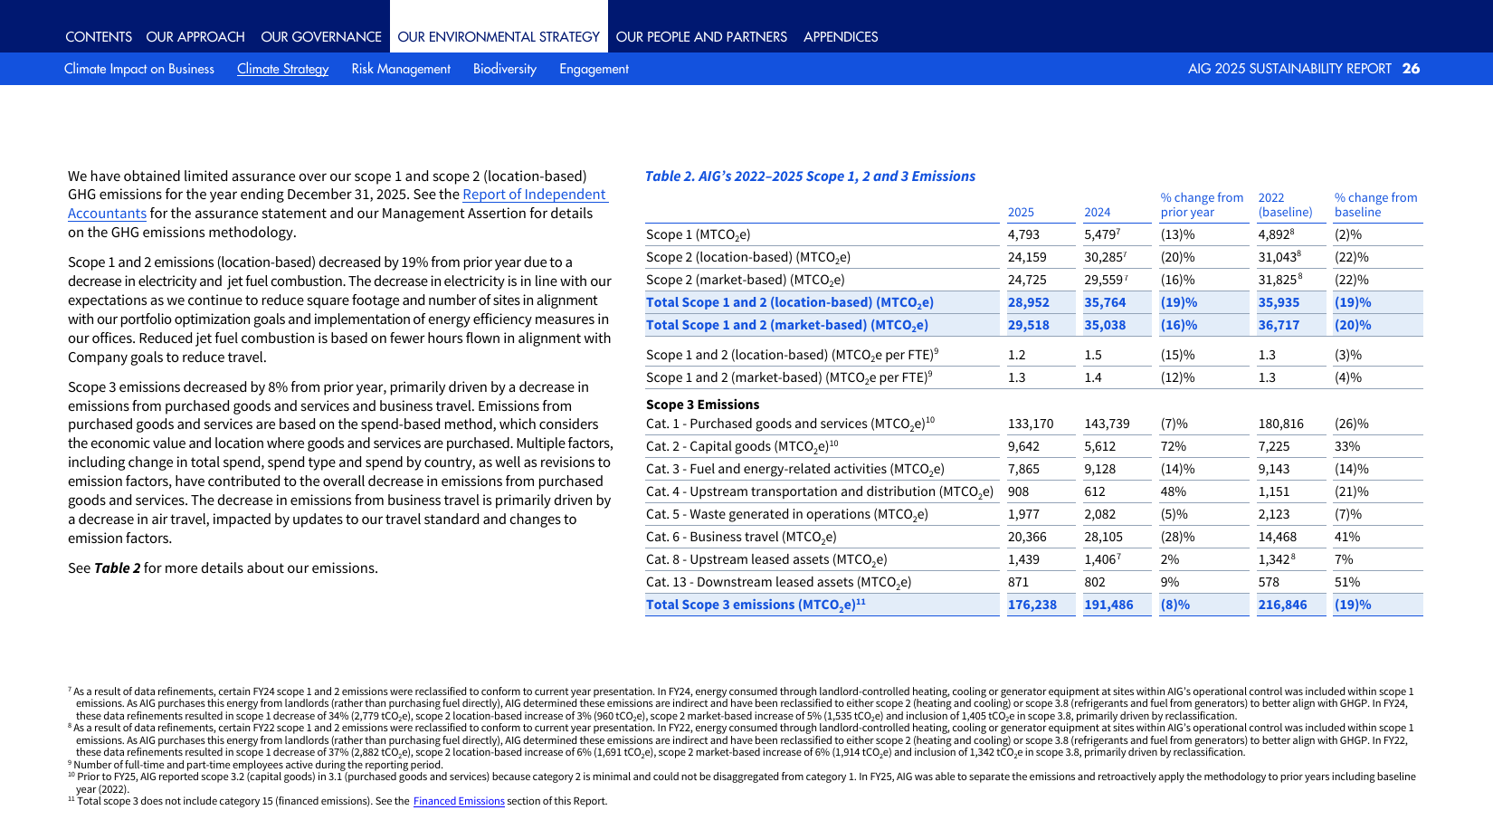Select the 'Scope 1 (MTCO2e)' row label
This screenshot has width=1493, height=839.
699,235
